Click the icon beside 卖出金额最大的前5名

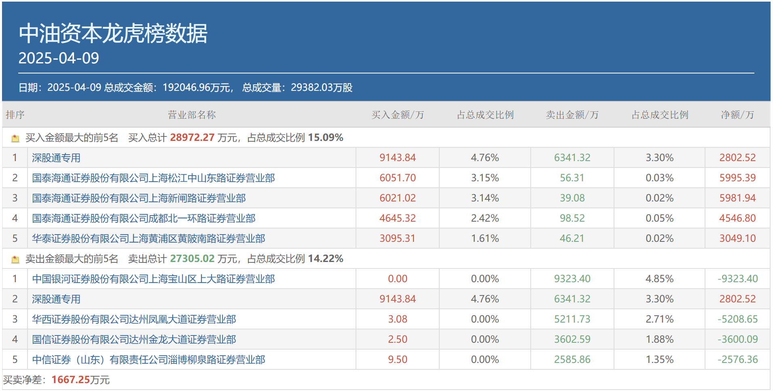click(15, 260)
